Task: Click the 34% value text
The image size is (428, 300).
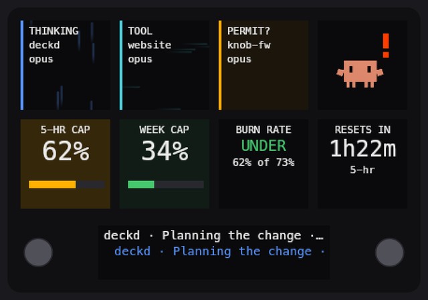Action: tap(165, 151)
